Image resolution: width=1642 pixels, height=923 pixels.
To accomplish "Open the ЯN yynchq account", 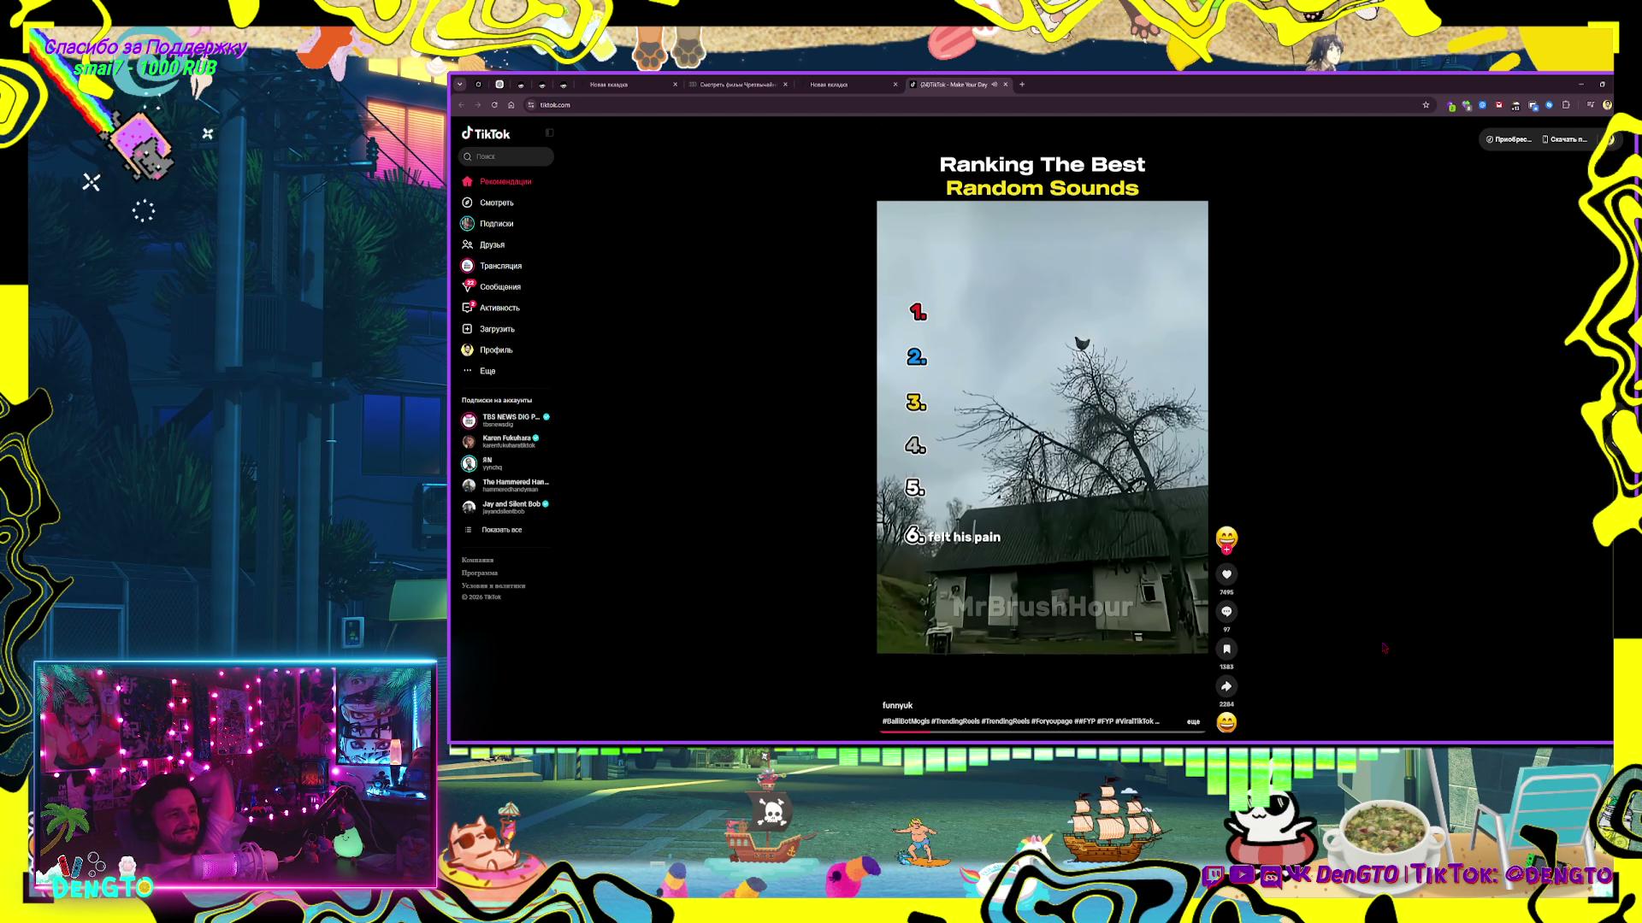I will 482,463.
